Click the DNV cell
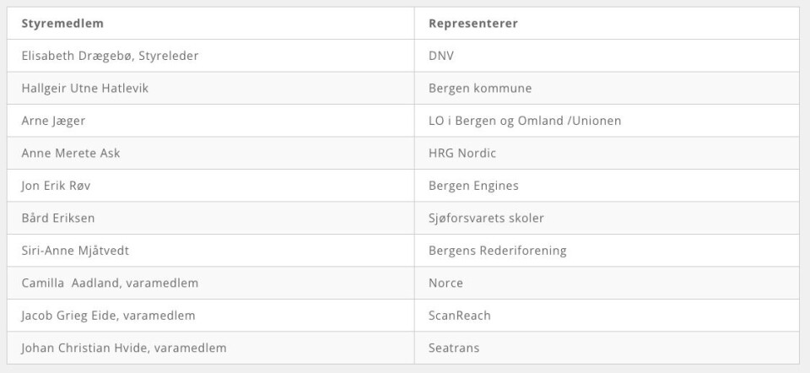 [442, 56]
